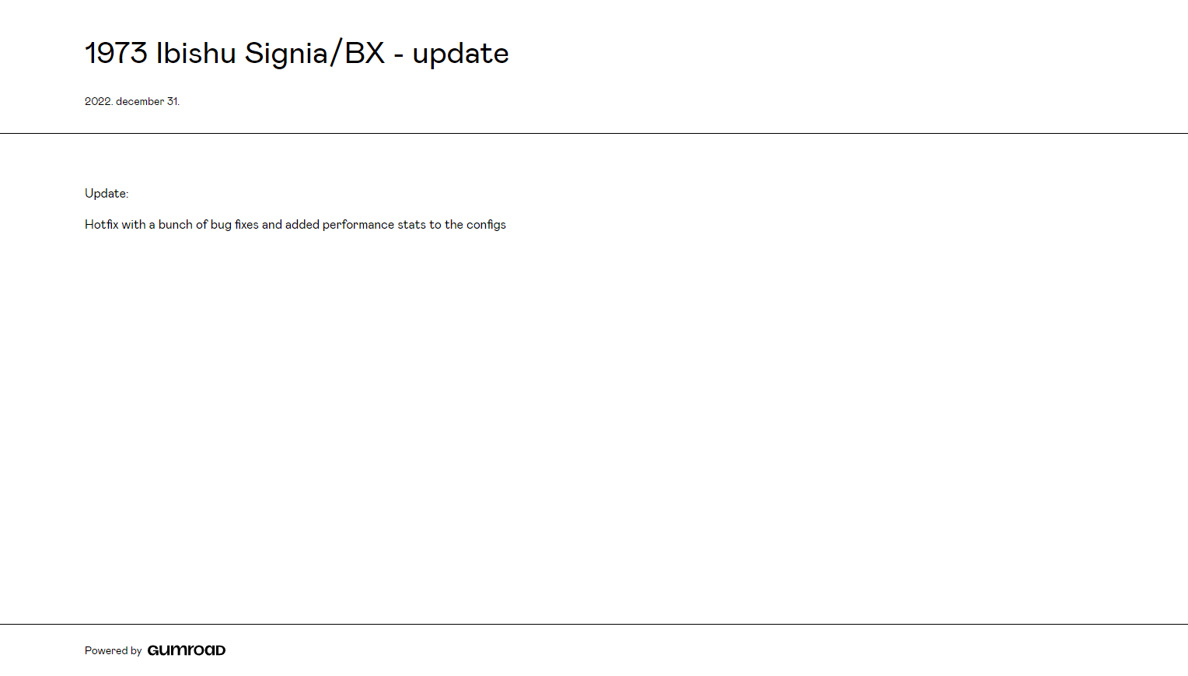The image size is (1188, 676).
Task: Click the "Powered by" footer text
Action: tap(114, 651)
